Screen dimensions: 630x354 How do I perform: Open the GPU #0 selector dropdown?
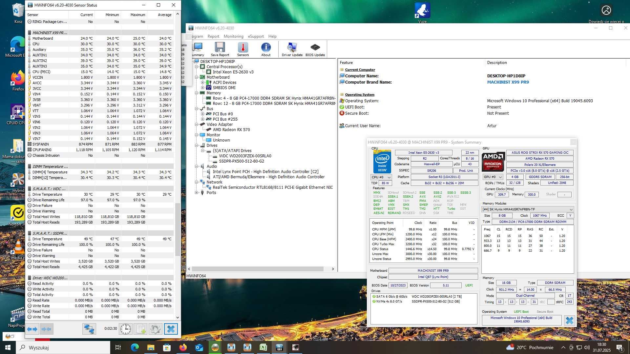[493, 177]
